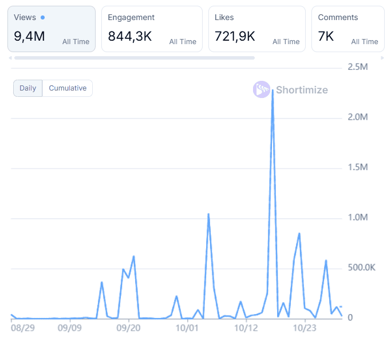Click the 08/29 date axis label

pos(23,328)
